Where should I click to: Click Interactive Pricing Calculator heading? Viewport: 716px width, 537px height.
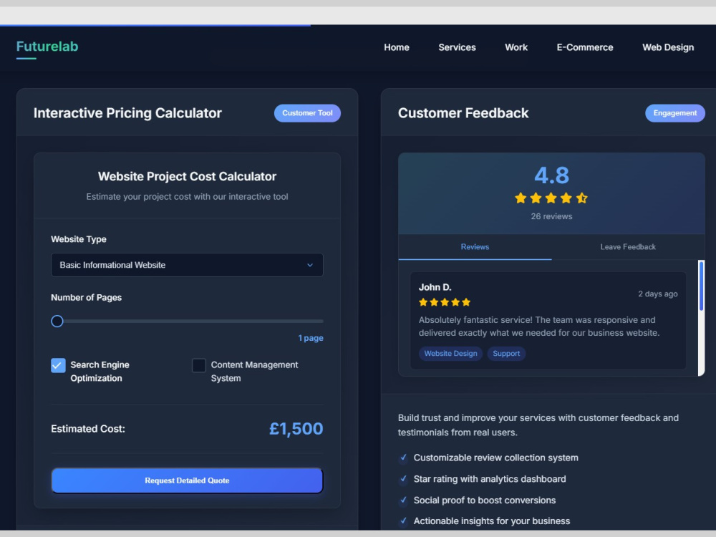click(x=127, y=113)
